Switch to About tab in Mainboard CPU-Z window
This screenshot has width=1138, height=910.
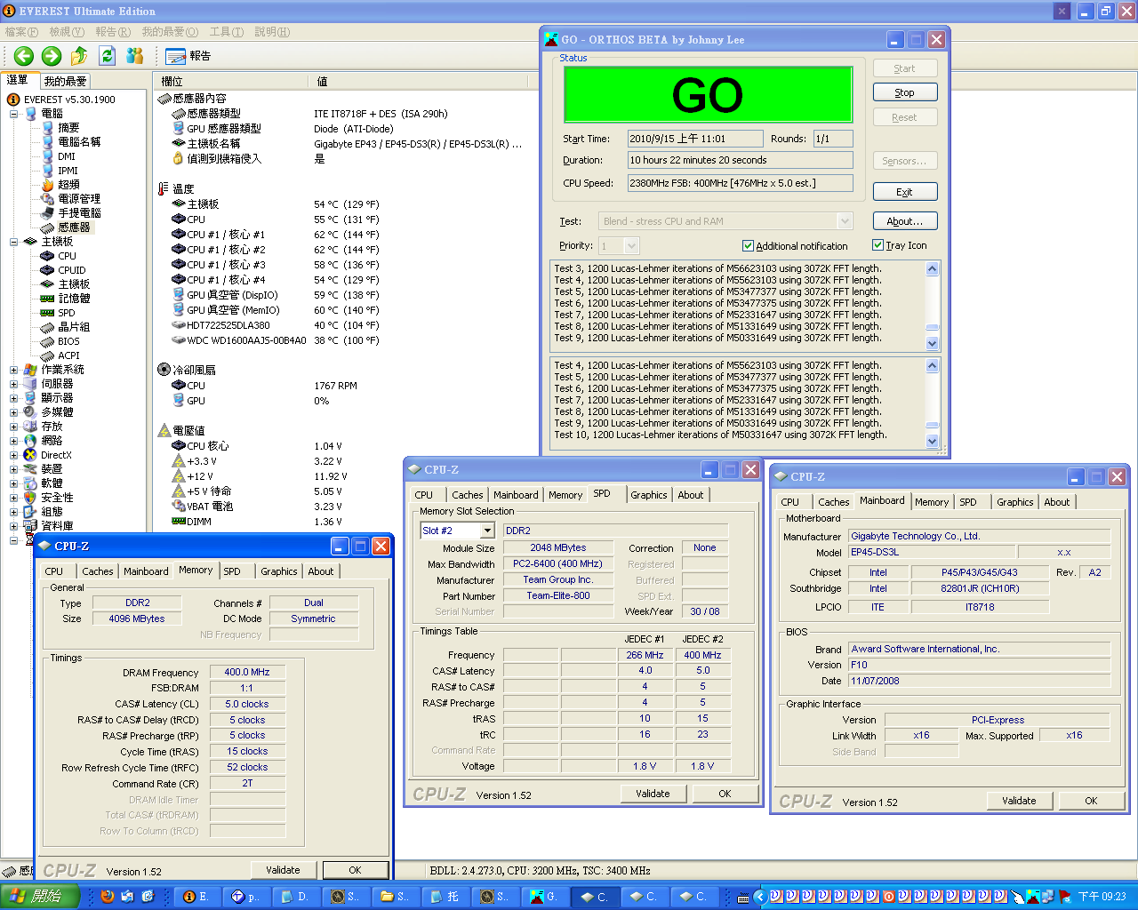pyautogui.click(x=1057, y=502)
